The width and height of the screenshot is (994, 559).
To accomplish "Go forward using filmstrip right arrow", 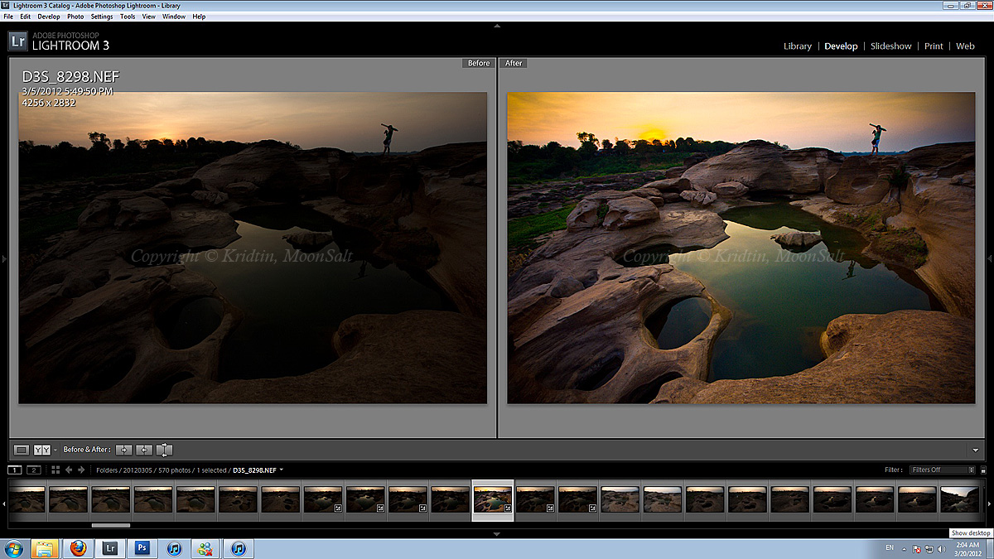I will [80, 470].
